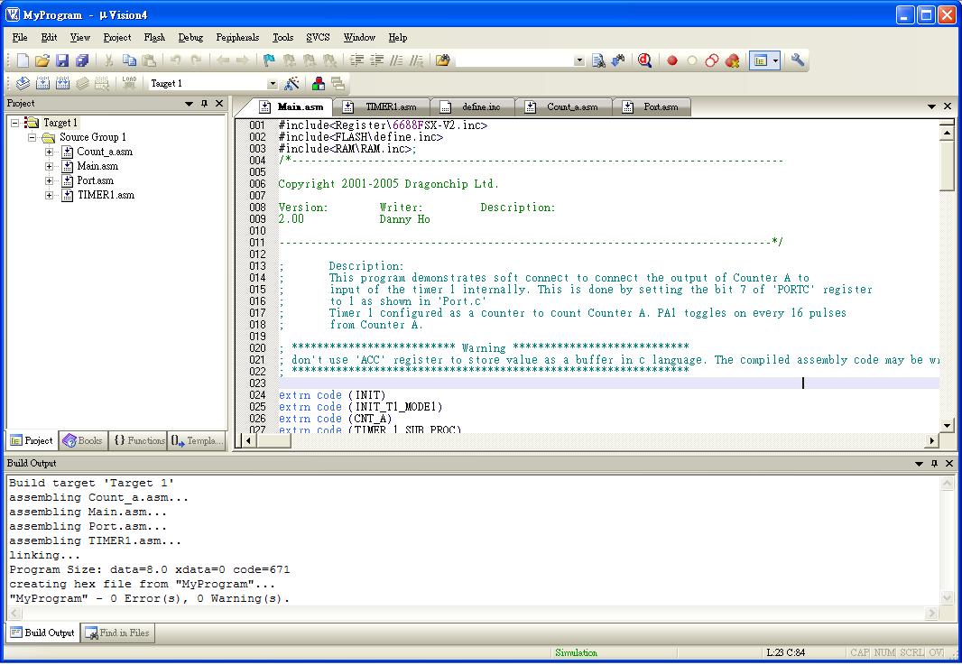
Task: Open File Extensions, Books and Environment icon
Action: coord(319,83)
